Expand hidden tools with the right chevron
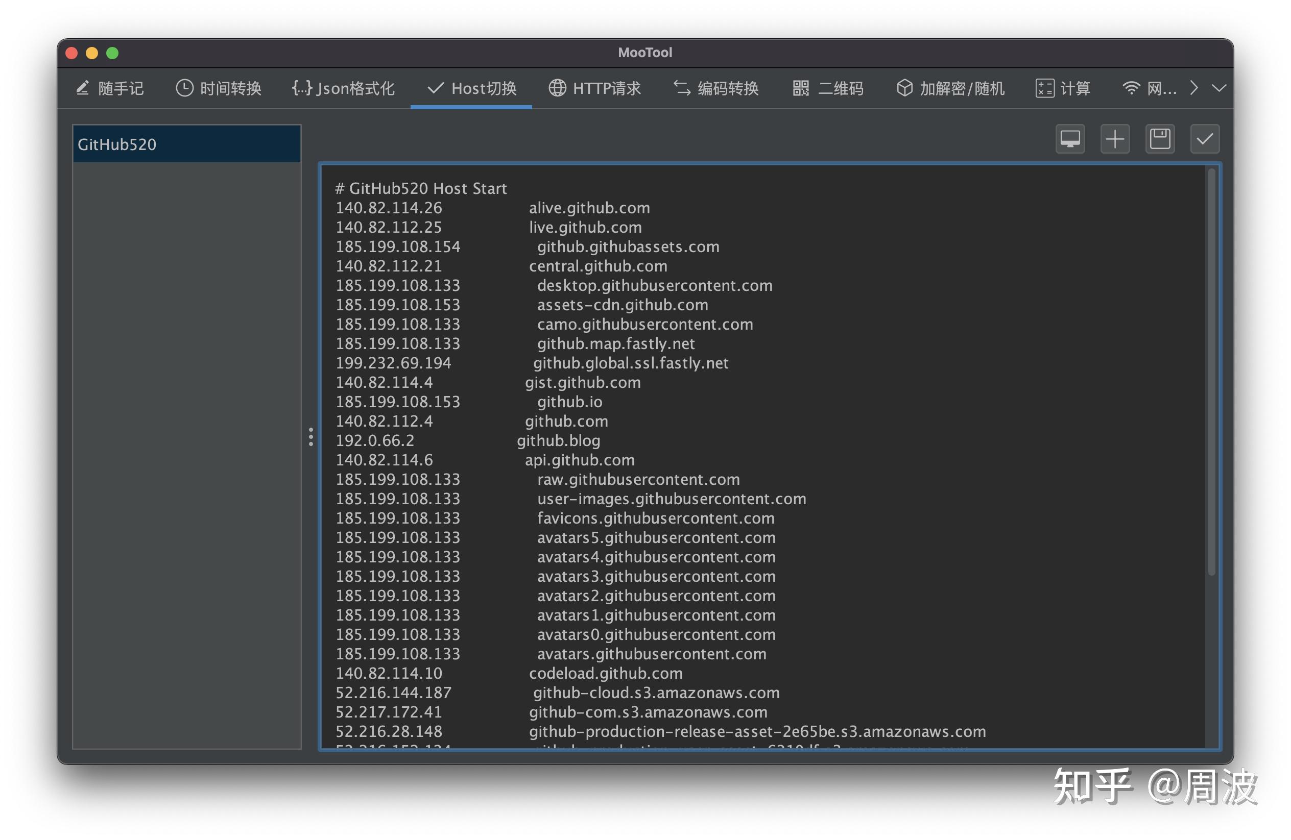Screen dimensions: 1291x840 pos(1193,88)
